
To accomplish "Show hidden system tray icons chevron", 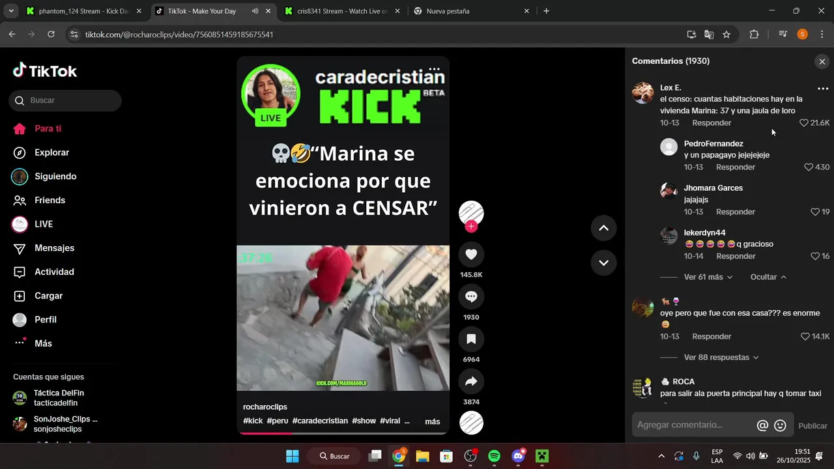I will pos(661,456).
